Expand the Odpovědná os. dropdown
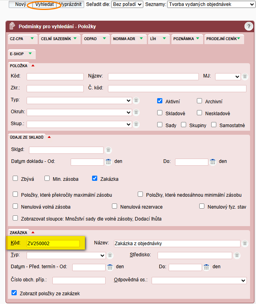Screen dimensions: 256x304 click(x=199, y=281)
